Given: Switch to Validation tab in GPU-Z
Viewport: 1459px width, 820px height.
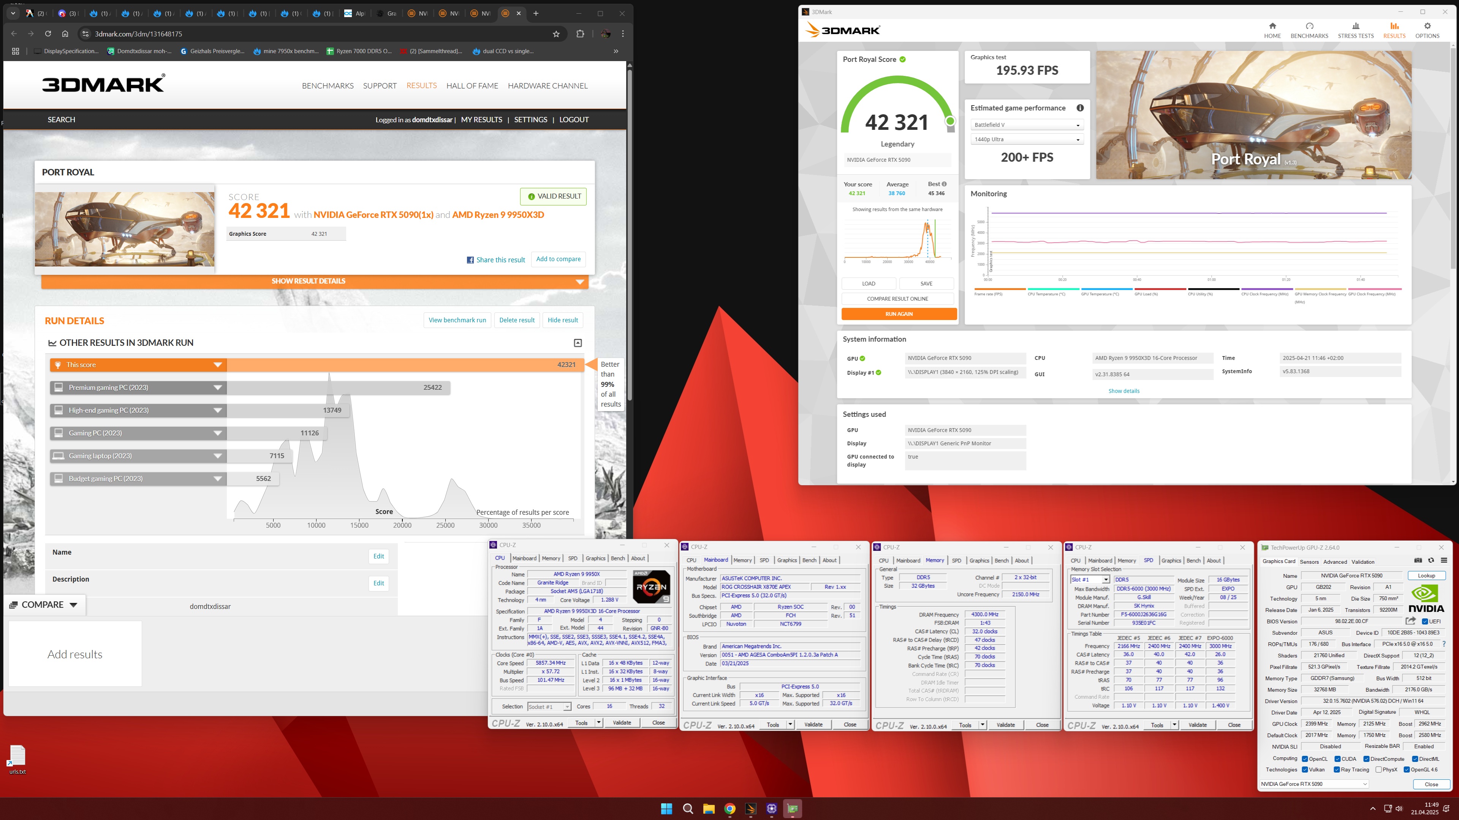Looking at the screenshot, I should (x=1363, y=562).
